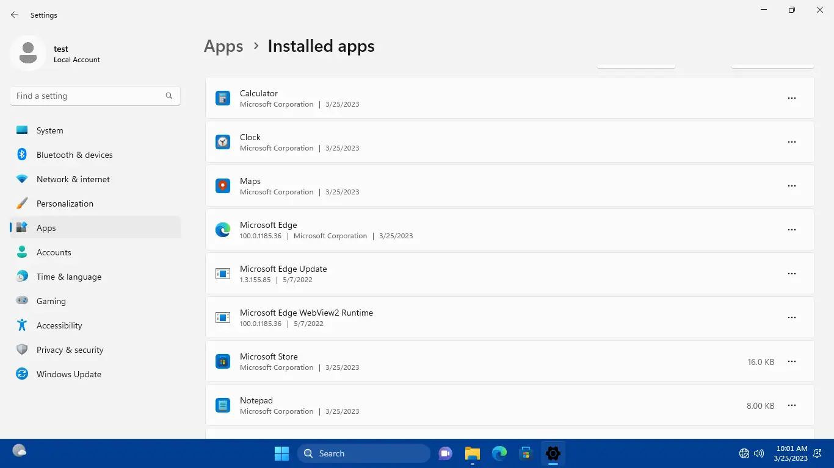Click the Installed apps page heading

coord(321,46)
